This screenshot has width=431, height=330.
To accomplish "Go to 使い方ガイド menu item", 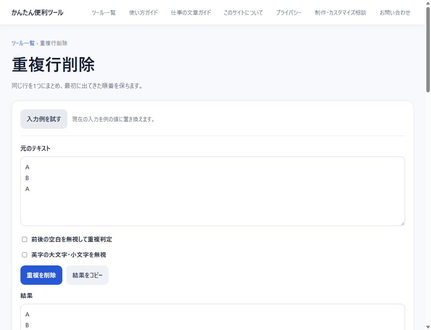I will [143, 13].
